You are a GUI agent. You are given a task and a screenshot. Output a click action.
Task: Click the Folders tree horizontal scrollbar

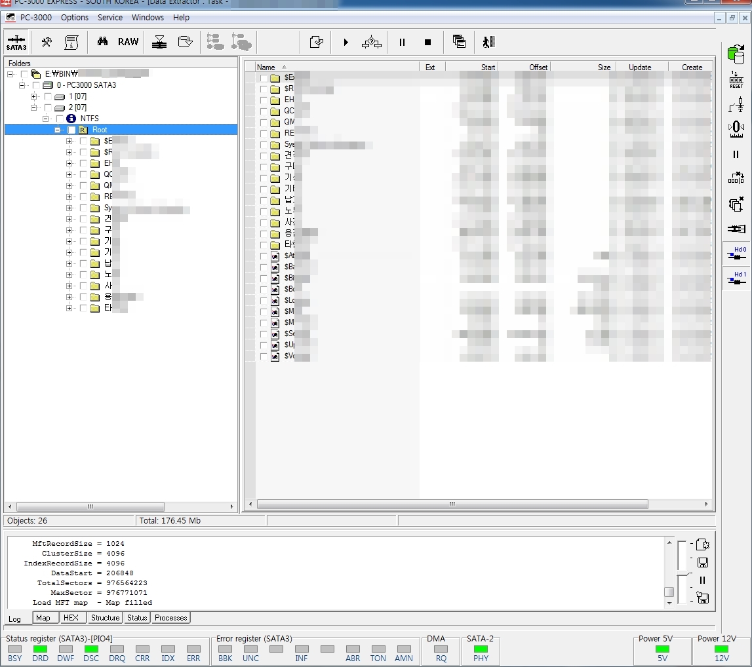[90, 506]
